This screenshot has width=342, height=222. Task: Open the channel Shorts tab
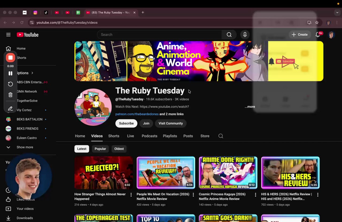pos(114,136)
